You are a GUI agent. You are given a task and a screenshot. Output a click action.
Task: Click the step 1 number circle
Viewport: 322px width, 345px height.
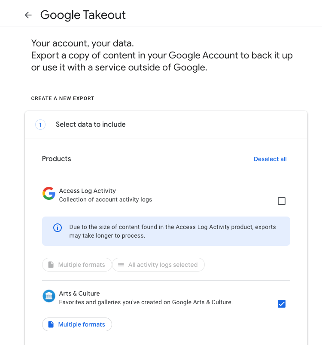tap(40, 125)
